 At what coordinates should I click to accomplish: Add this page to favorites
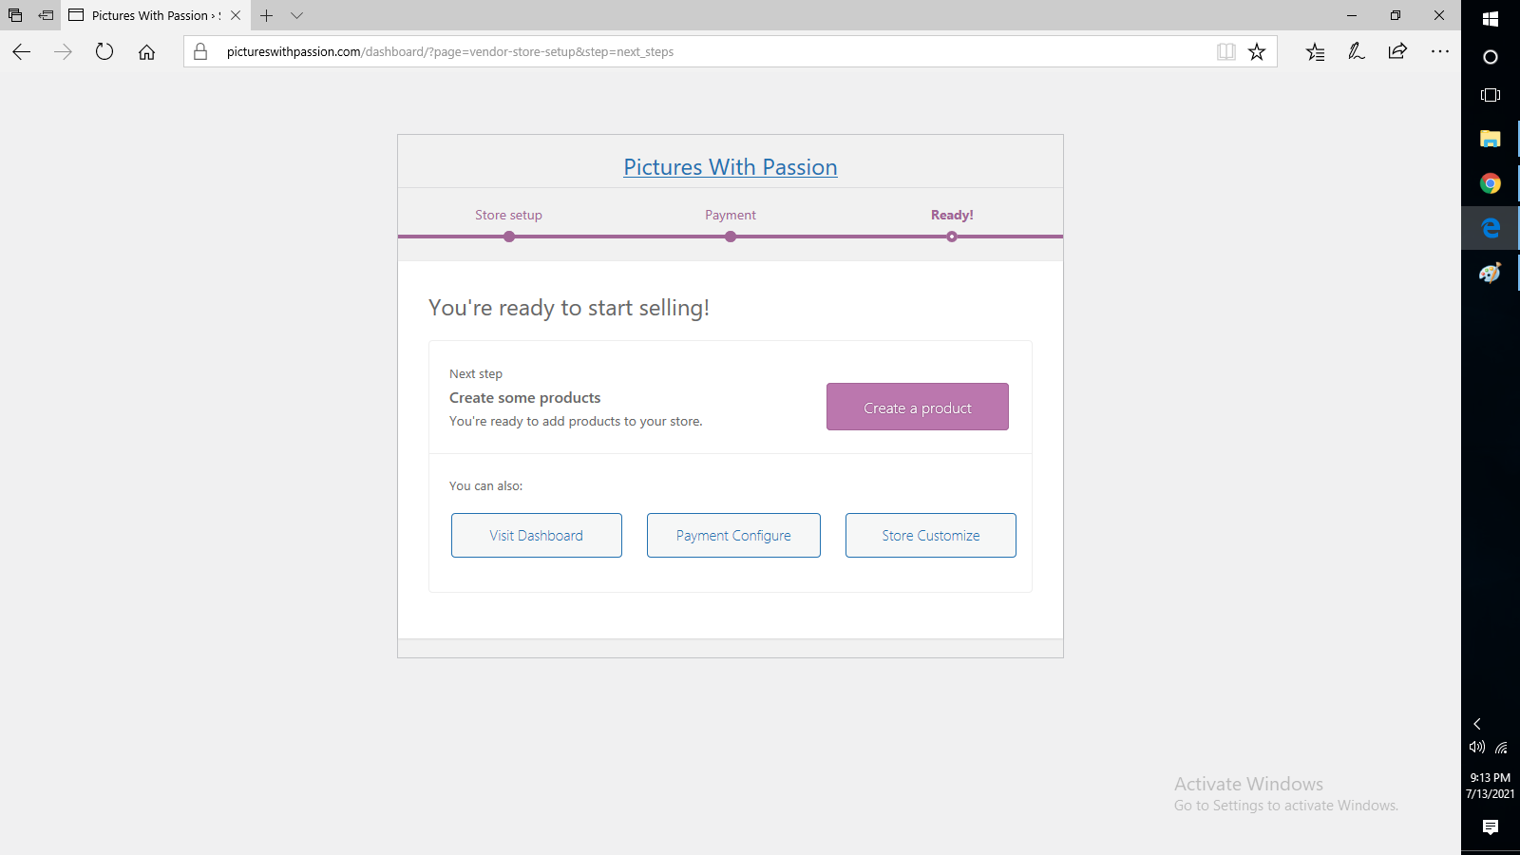tap(1257, 51)
